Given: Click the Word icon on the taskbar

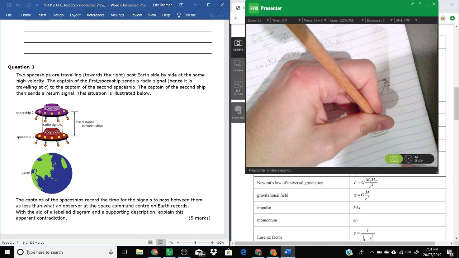Looking at the screenshot, I should [x=287, y=252].
